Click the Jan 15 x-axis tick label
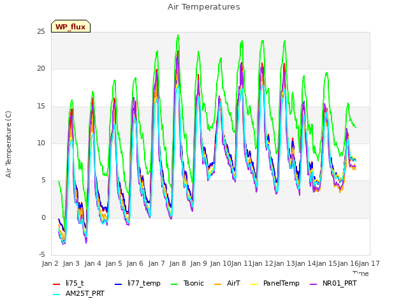This screenshot has width=408, height=306. tap(326, 263)
